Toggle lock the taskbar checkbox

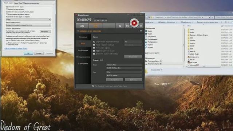click(x=7, y=9)
